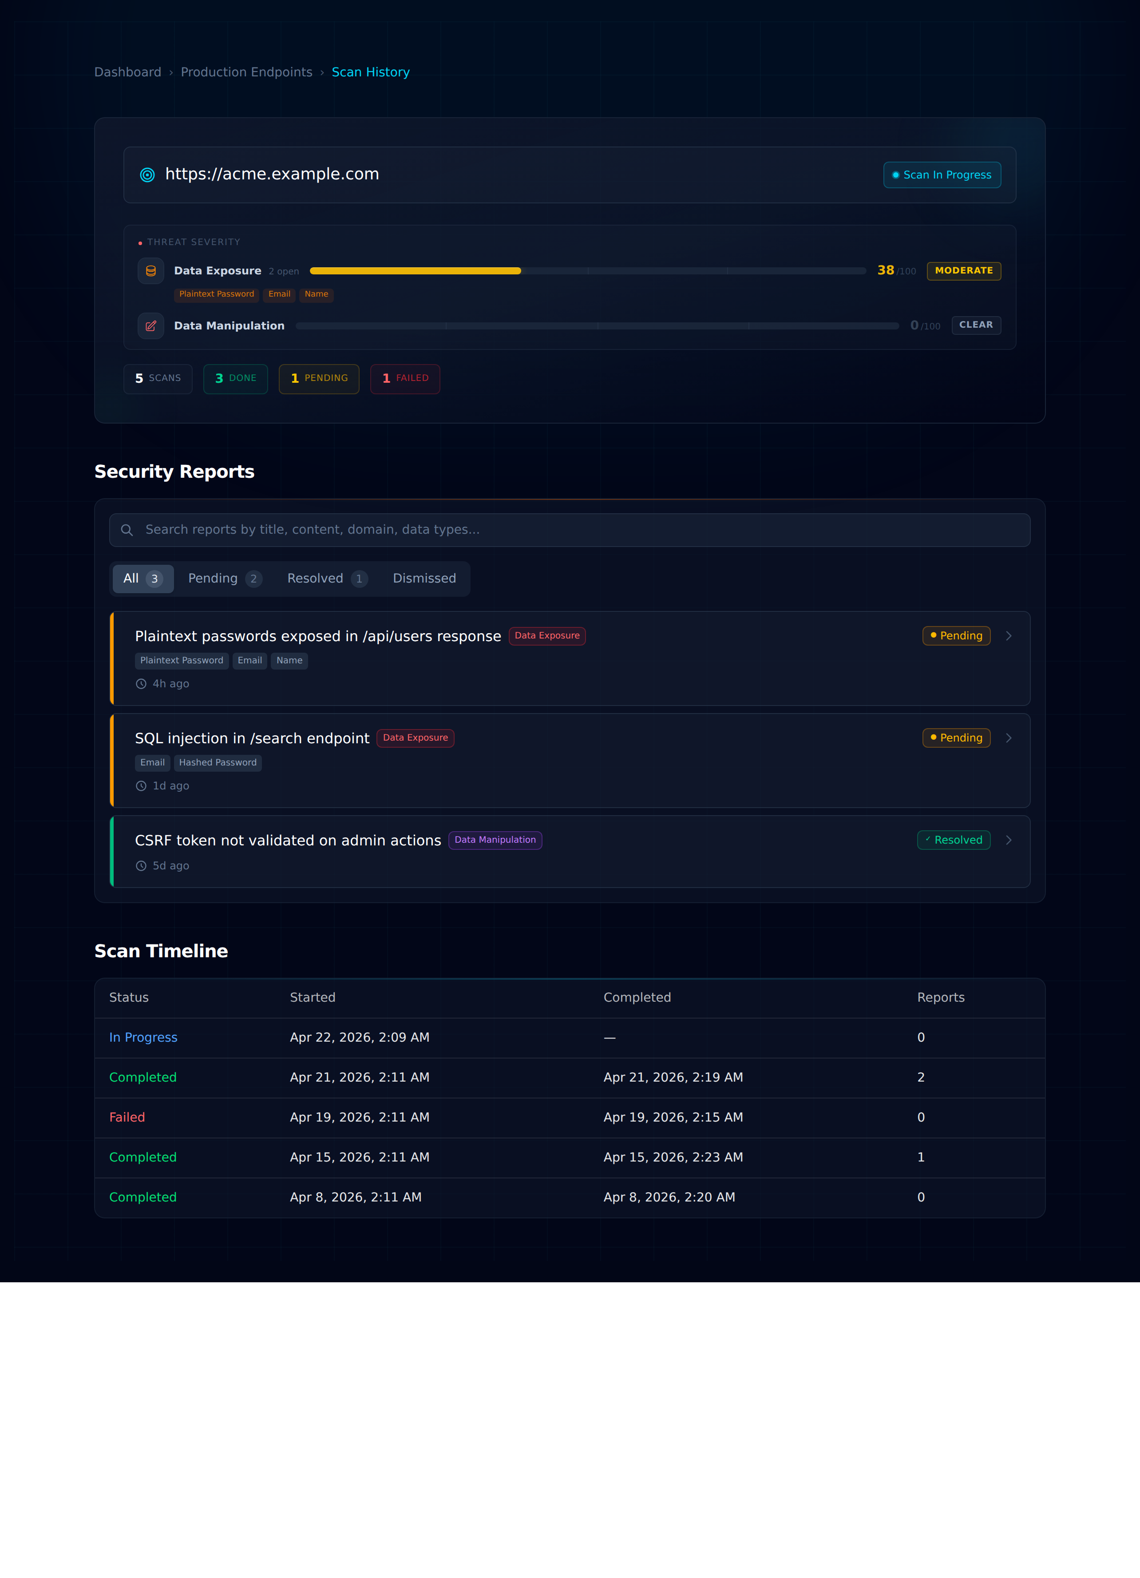This screenshot has height=1578, width=1140.
Task: Click the Apr 21, 2026, 2:11 AM start cell
Action: (x=360, y=1078)
